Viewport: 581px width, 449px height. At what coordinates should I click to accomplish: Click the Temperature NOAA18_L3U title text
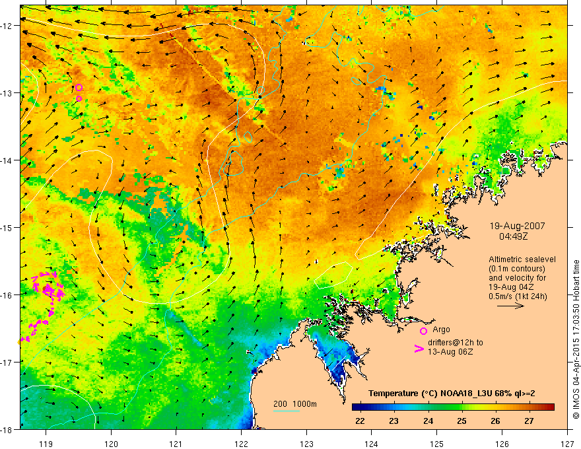coord(452,394)
